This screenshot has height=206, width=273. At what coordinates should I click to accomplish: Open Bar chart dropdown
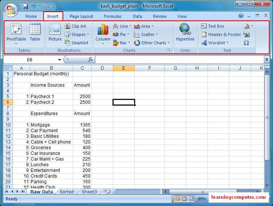[x=121, y=43]
